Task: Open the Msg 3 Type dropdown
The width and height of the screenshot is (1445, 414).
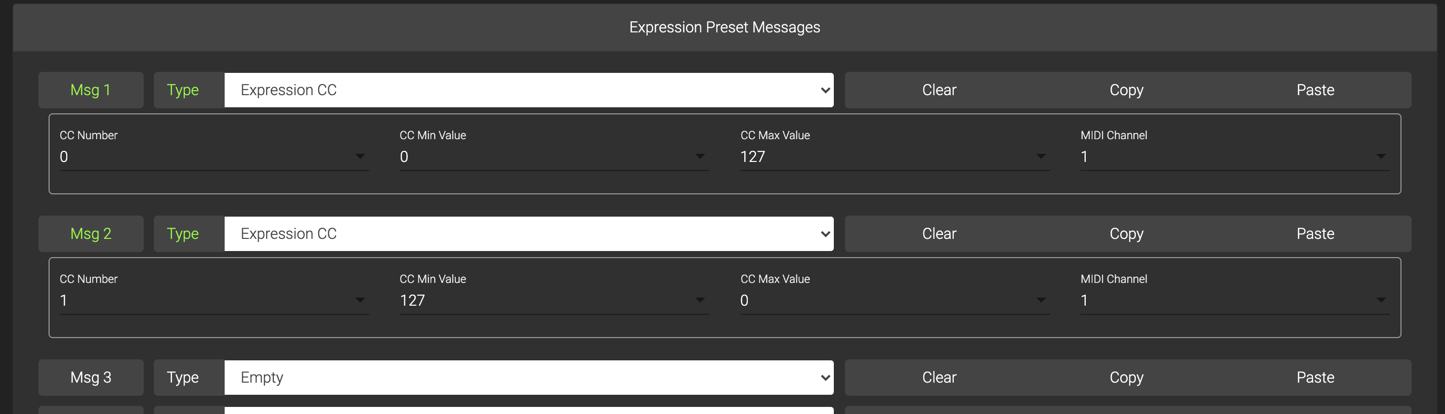Action: pyautogui.click(x=528, y=377)
